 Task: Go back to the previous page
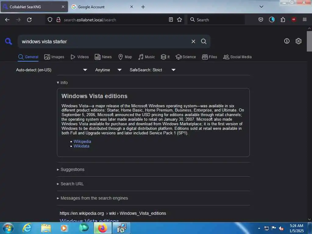tap(7, 20)
